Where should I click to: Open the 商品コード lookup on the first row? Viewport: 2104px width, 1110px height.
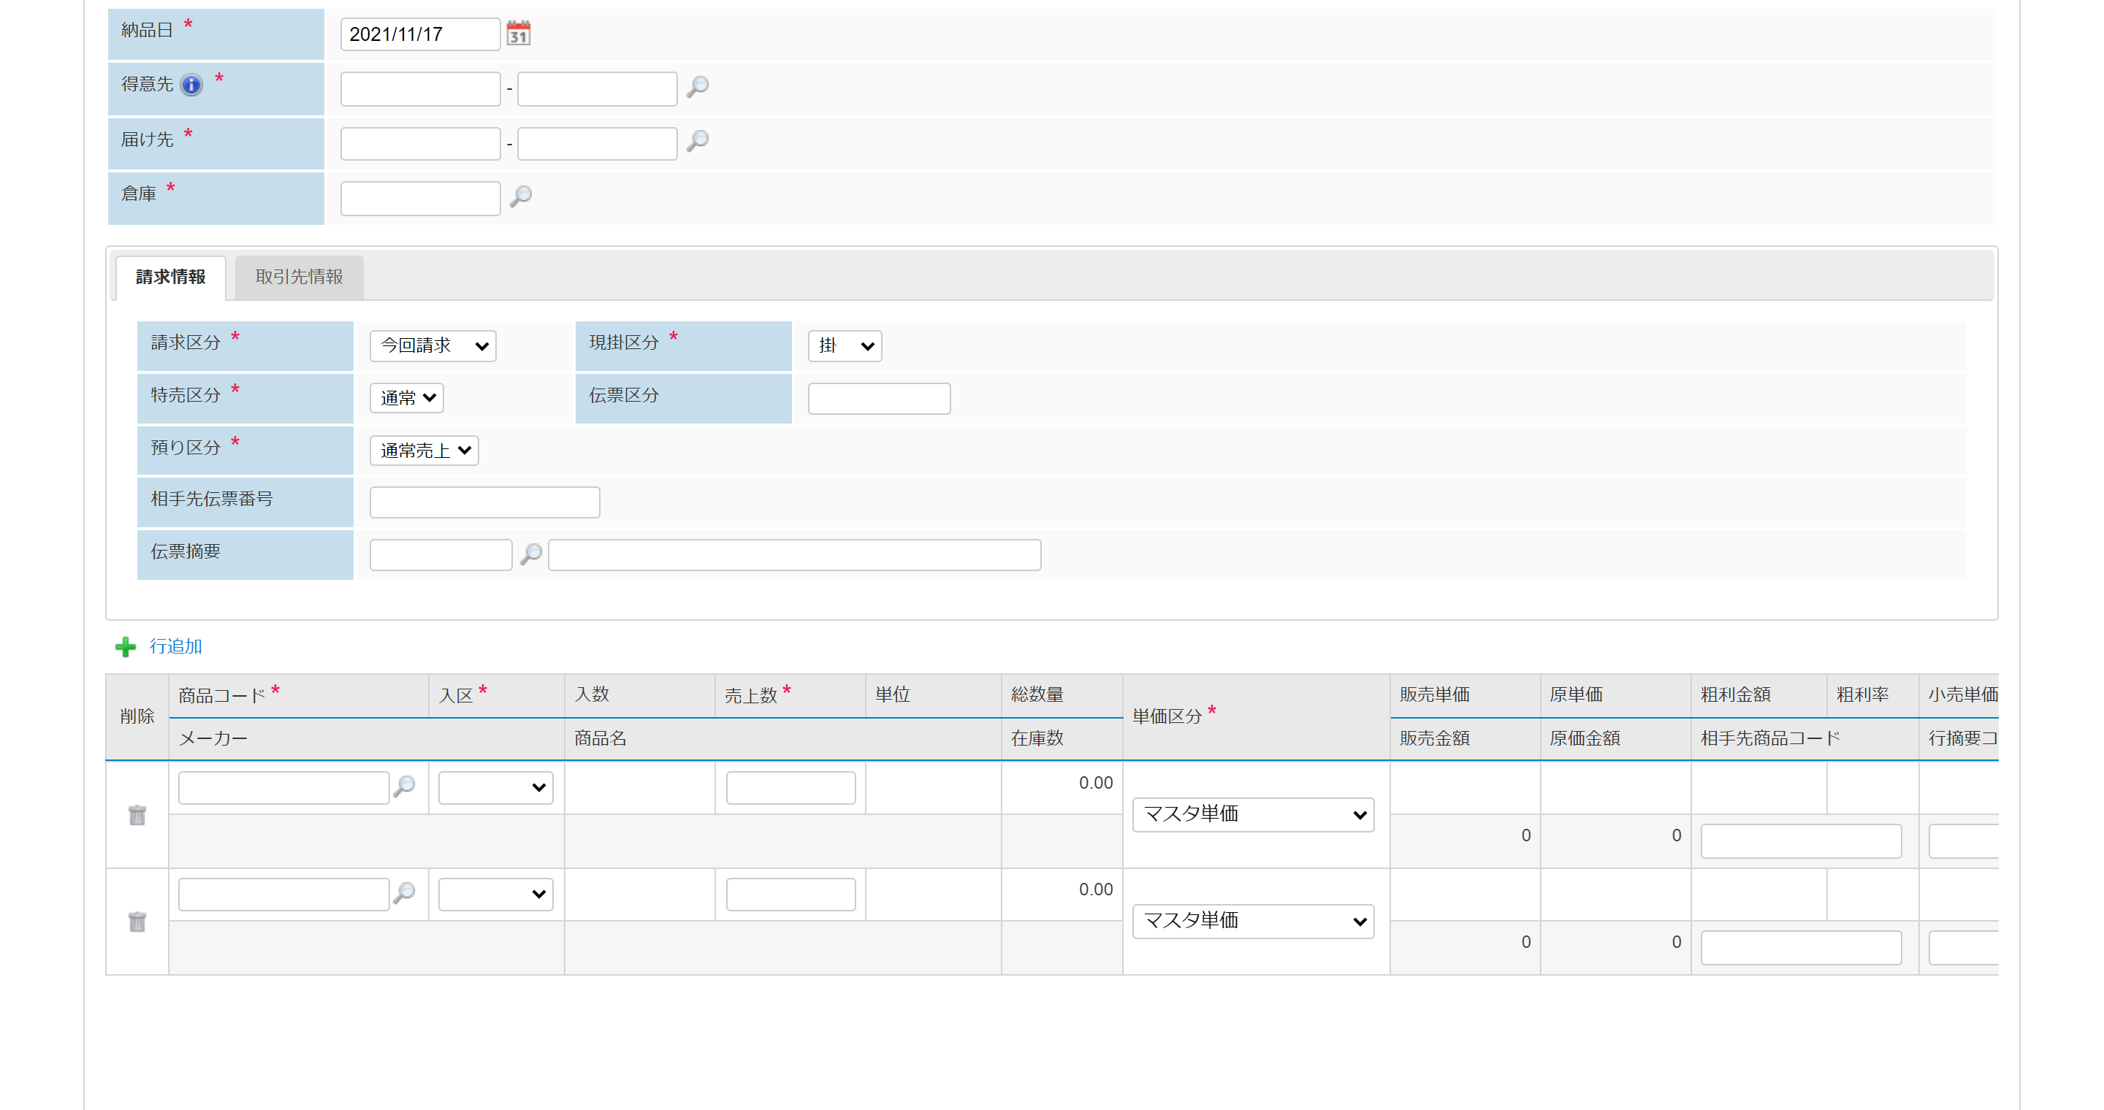pos(404,786)
